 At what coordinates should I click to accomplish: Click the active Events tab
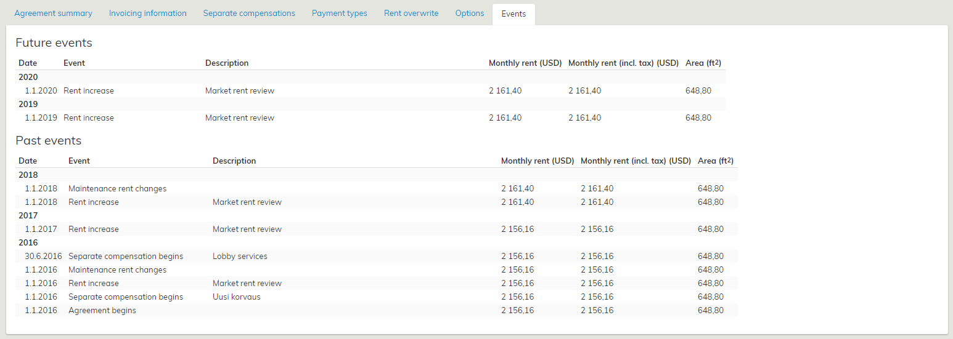[513, 14]
